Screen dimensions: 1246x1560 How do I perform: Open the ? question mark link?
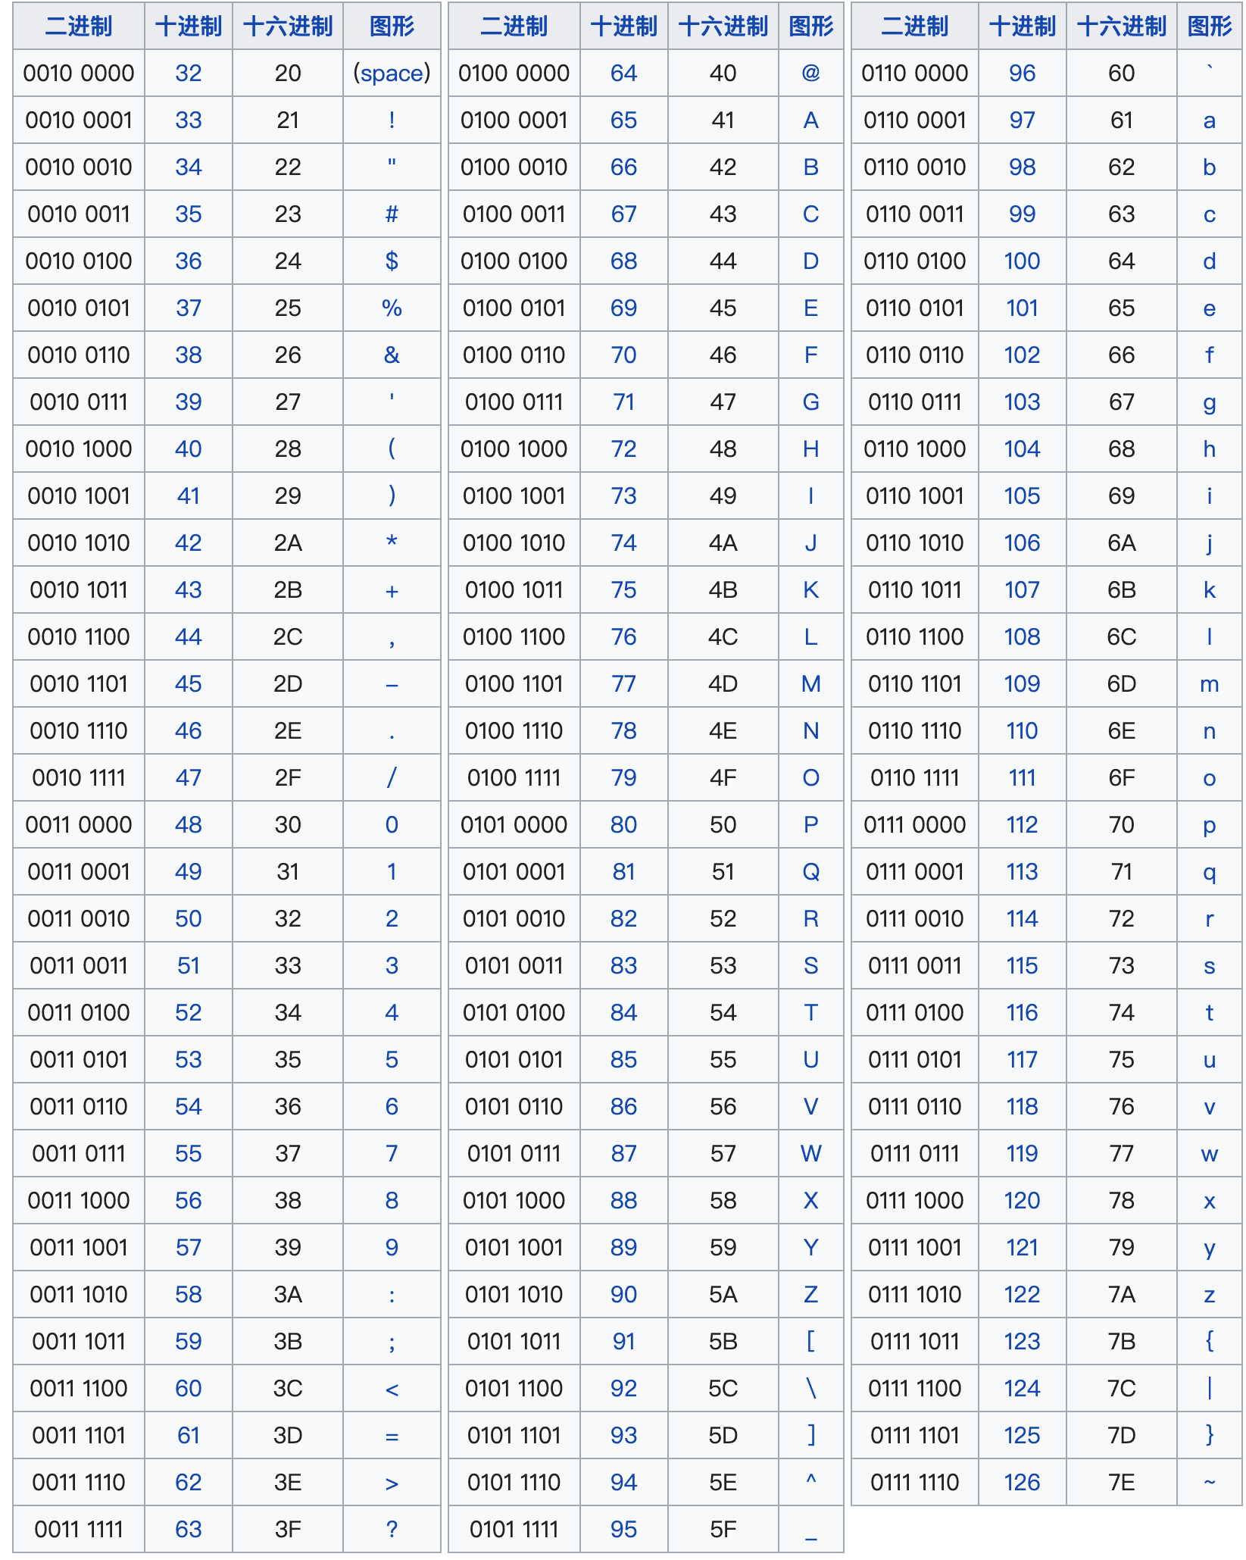click(x=392, y=1530)
